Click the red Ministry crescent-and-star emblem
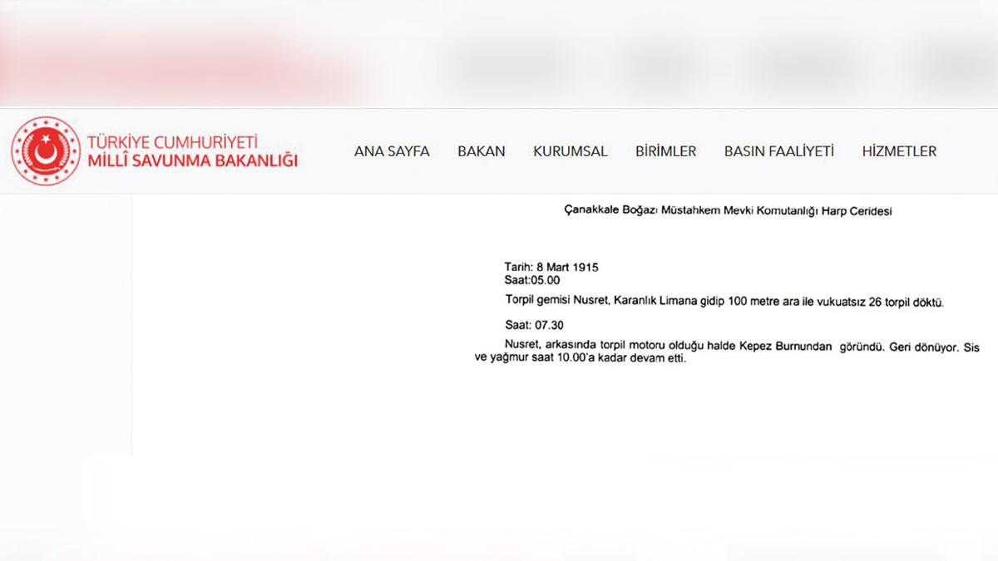 (43, 150)
